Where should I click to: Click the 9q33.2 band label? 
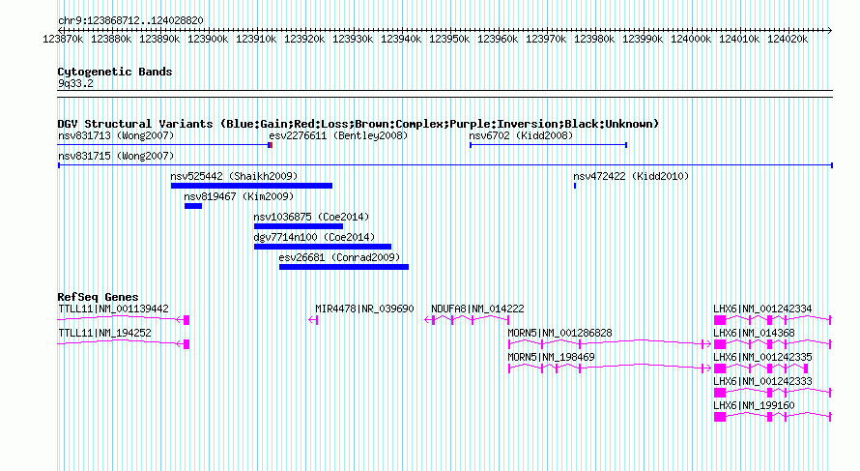coord(75,83)
